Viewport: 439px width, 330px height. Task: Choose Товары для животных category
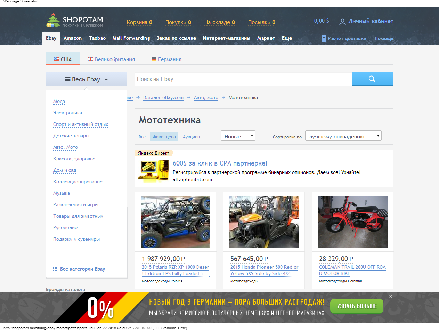(78, 216)
